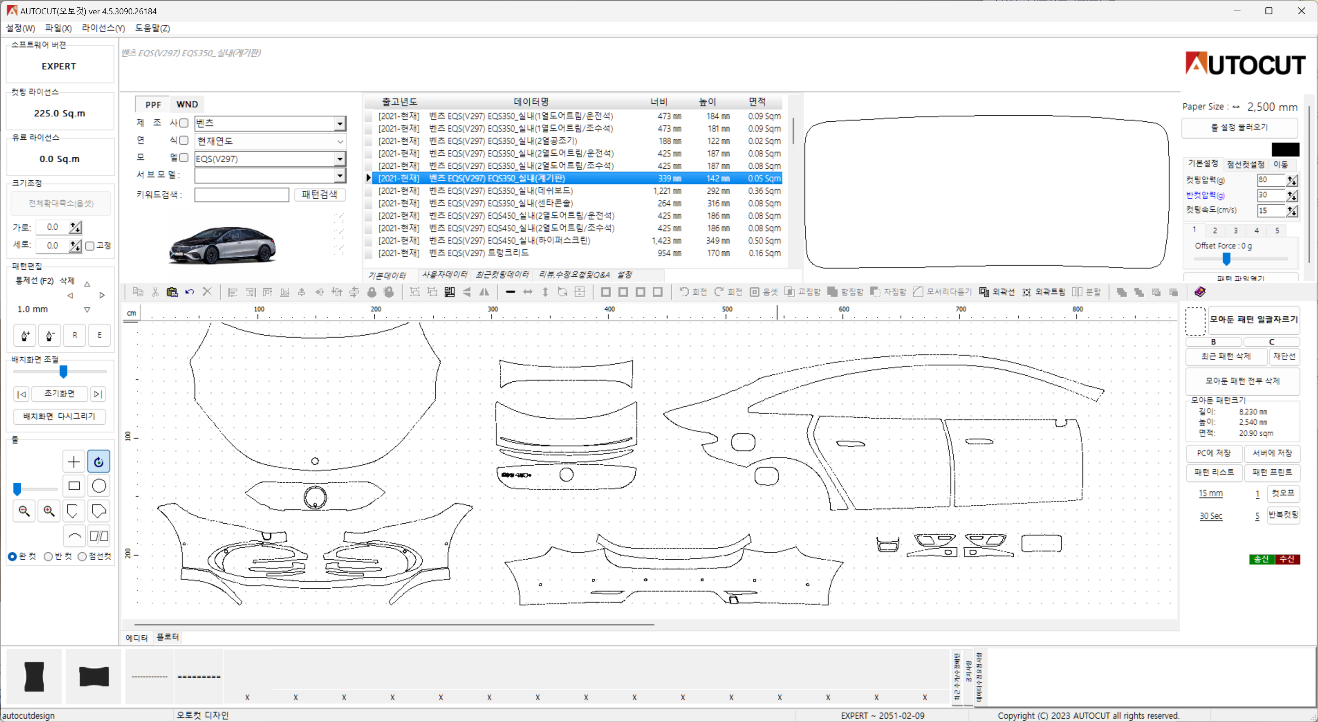
Task: Click the 모아둔 패턴 일괄자르기 button
Action: click(x=1253, y=320)
